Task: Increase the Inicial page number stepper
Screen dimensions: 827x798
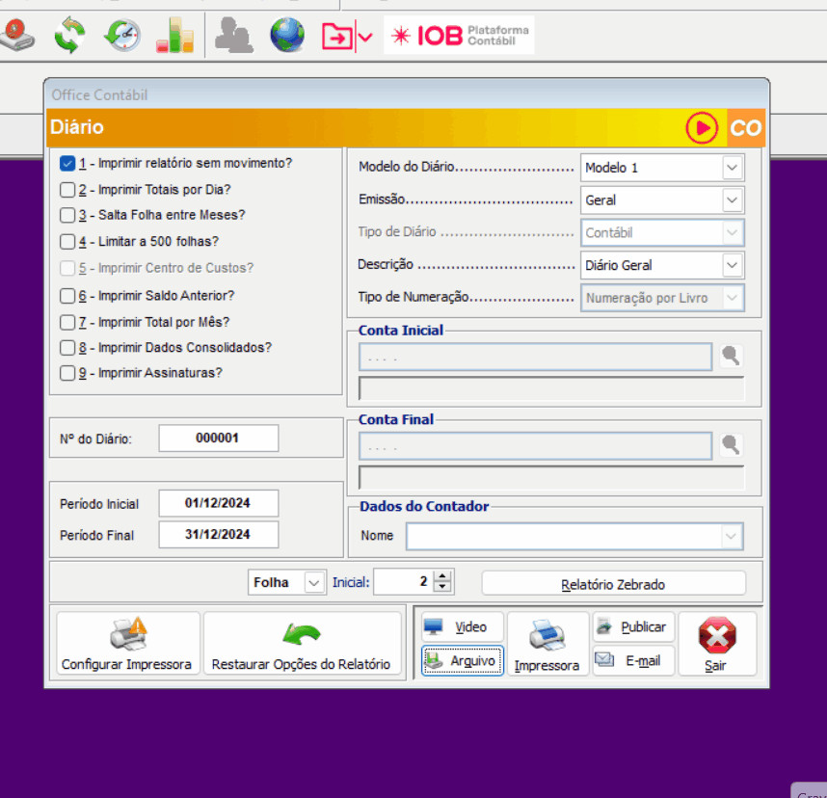Action: tap(442, 577)
